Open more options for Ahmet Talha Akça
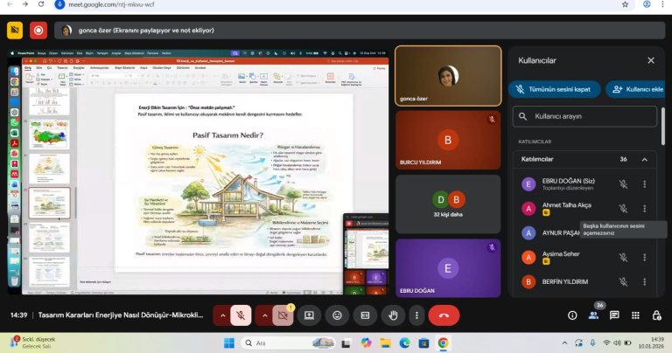 pos(645,209)
